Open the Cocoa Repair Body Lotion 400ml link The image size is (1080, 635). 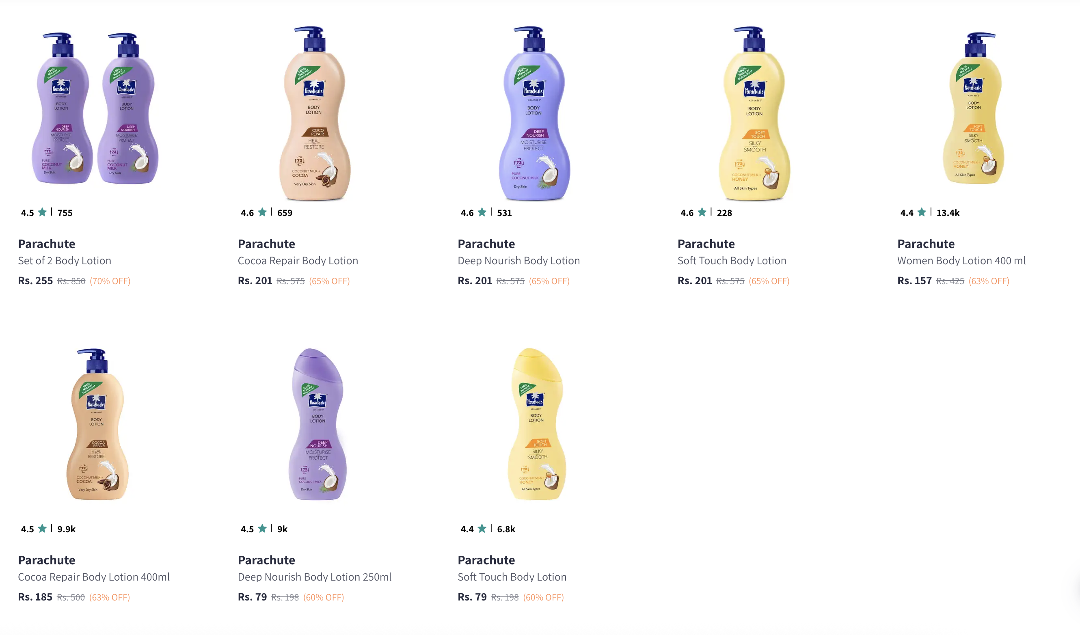click(94, 577)
